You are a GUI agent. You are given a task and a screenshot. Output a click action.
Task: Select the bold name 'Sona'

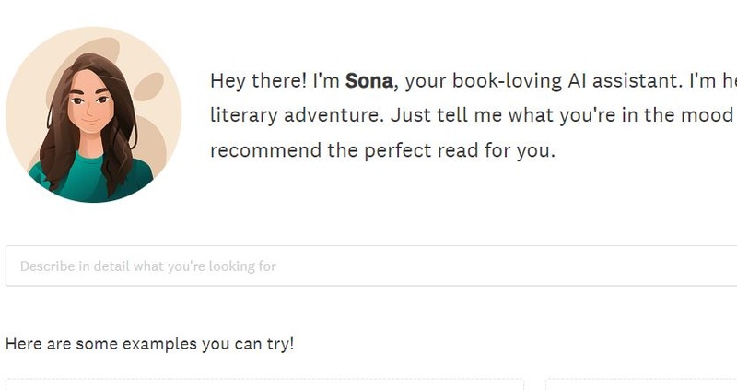click(369, 81)
